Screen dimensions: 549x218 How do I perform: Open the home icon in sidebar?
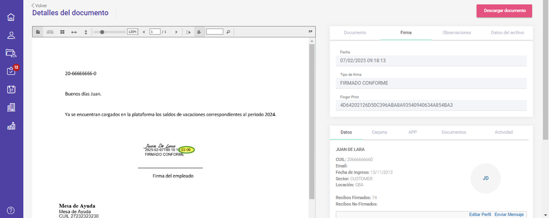click(11, 17)
